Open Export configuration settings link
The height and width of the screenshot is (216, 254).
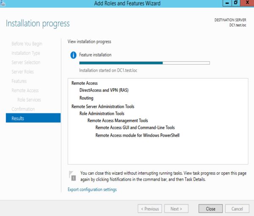pyautogui.click(x=92, y=190)
